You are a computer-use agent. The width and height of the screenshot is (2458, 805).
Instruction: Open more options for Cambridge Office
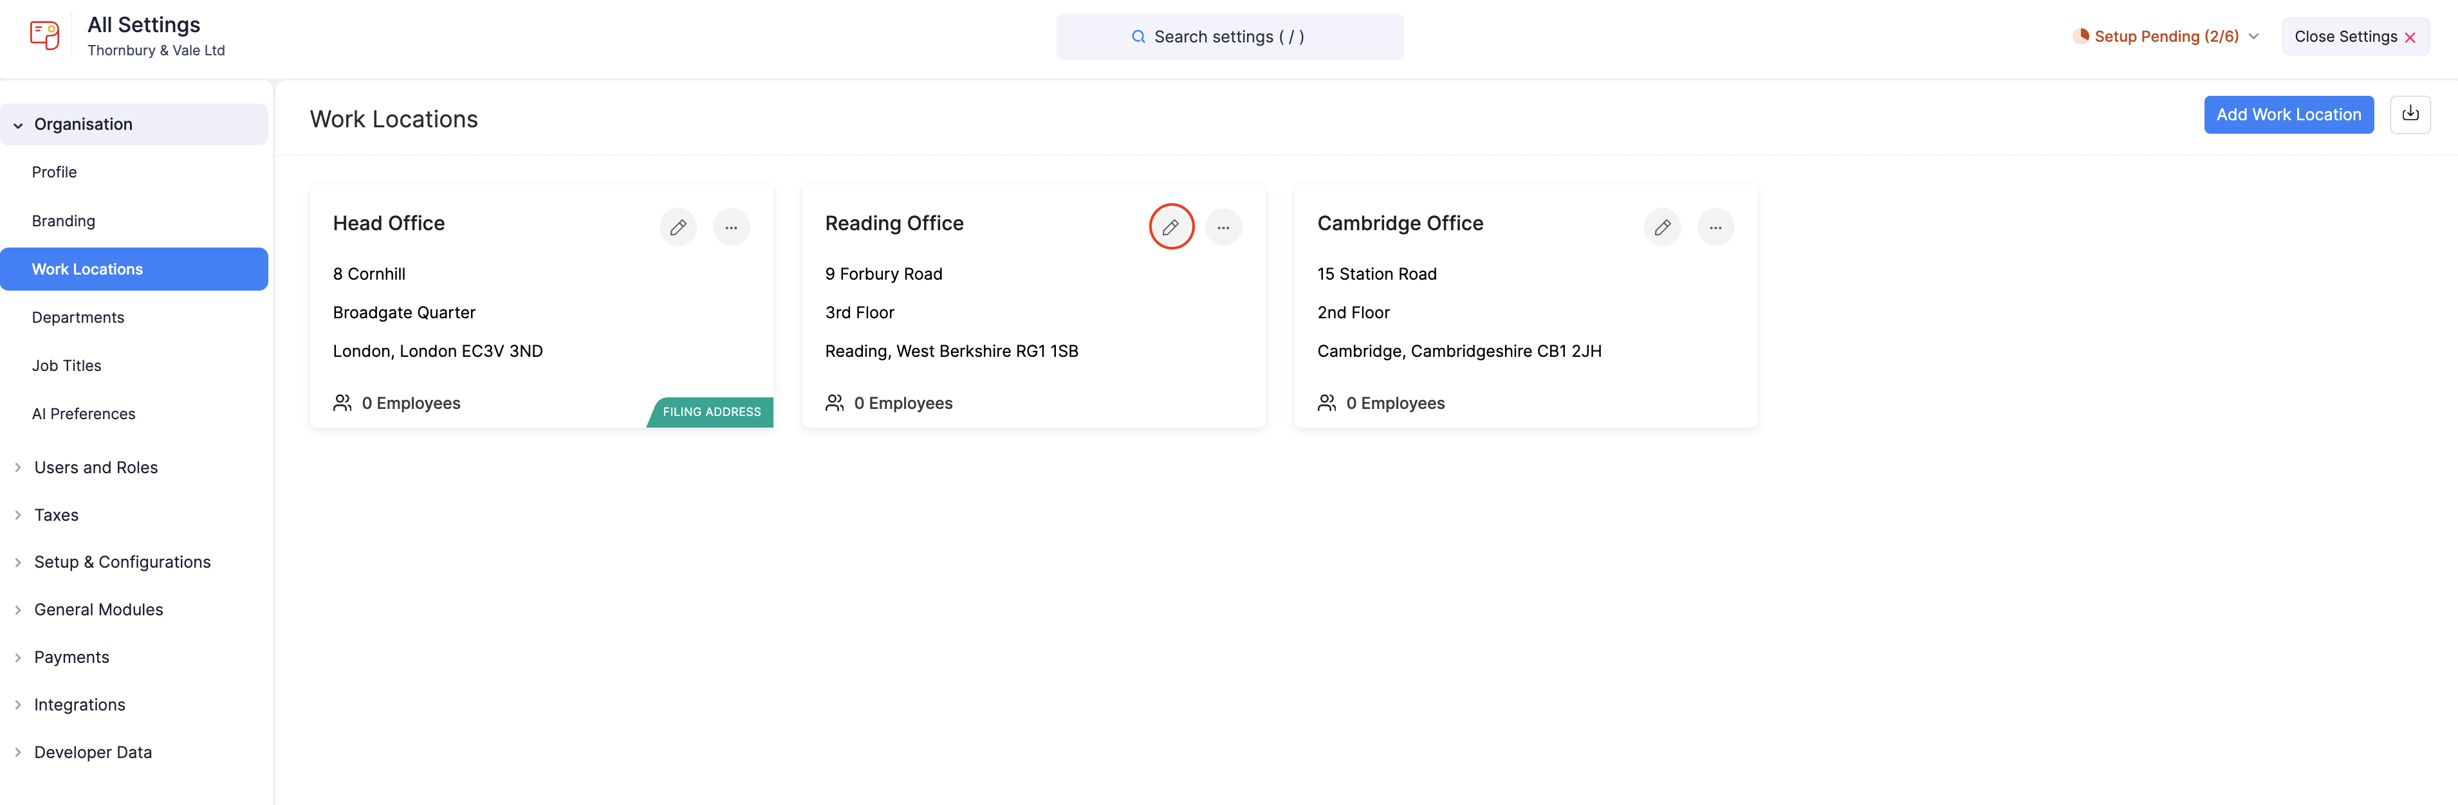point(1715,227)
